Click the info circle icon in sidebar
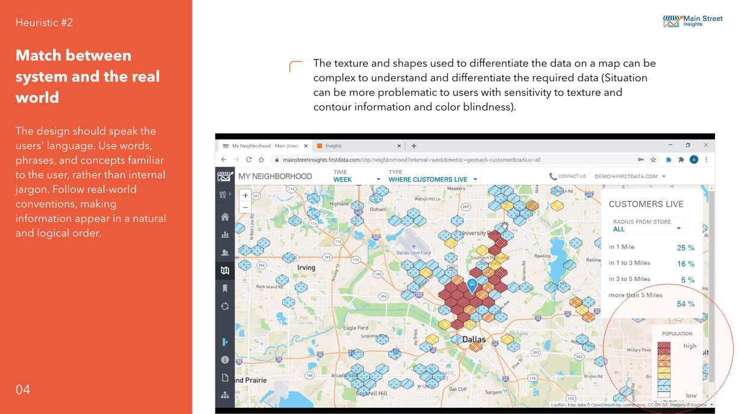 [x=225, y=360]
